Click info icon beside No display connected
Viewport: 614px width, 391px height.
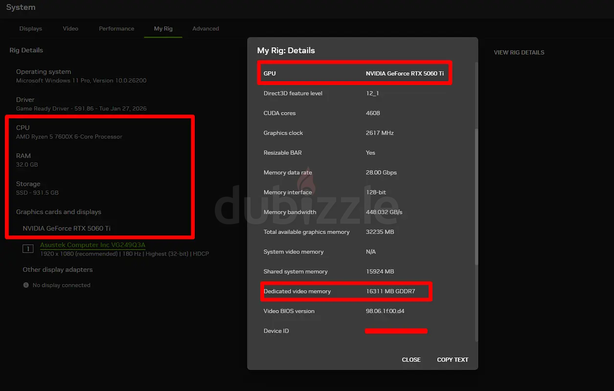tap(26, 285)
